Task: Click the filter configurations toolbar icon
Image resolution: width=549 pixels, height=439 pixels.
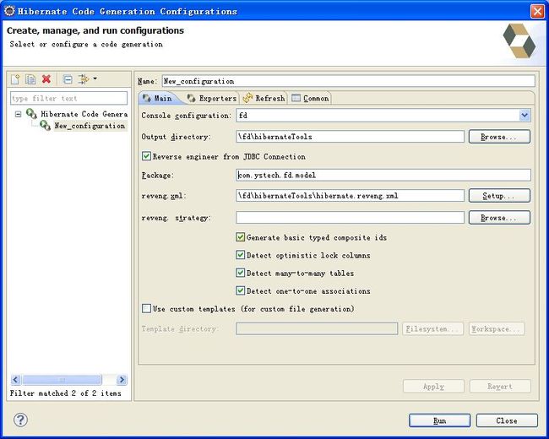Action: [x=84, y=79]
